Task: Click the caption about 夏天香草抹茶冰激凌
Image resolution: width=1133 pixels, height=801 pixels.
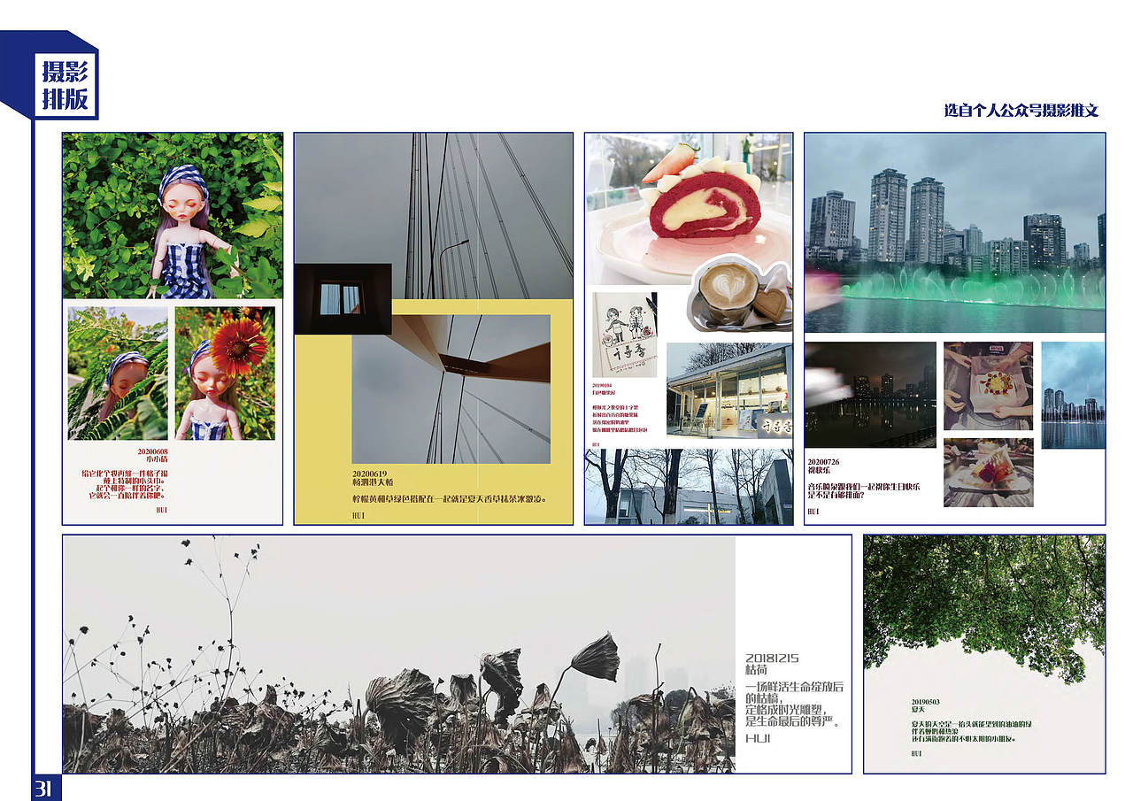Action: [450, 498]
